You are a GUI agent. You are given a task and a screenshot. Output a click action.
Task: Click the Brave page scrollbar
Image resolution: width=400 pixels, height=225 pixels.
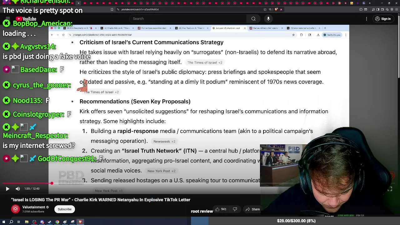[x=398, y=47]
